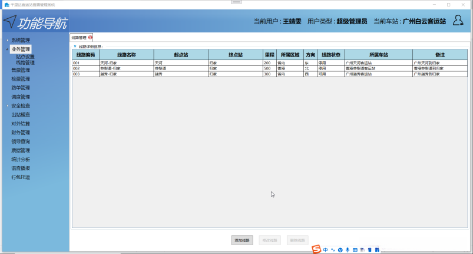Image resolution: width=473 pixels, height=254 pixels.
Task: Click the 所属车站 column header
Action: pos(379,55)
